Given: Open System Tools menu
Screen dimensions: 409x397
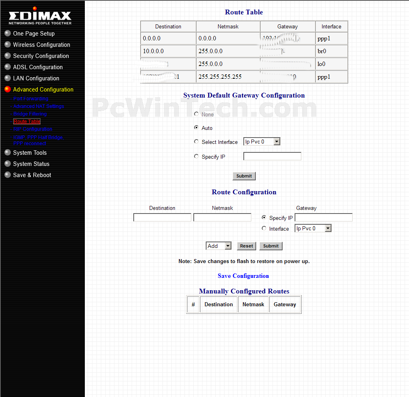Looking at the screenshot, I should (x=30, y=153).
